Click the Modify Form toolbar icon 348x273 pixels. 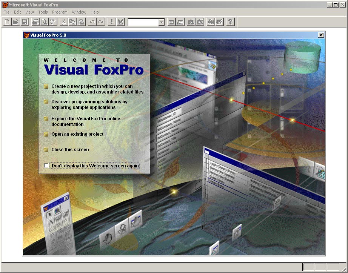[120, 22]
